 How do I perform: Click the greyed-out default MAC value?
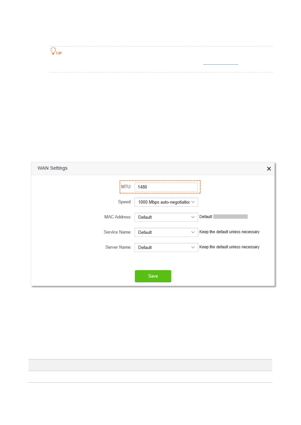[230, 217]
